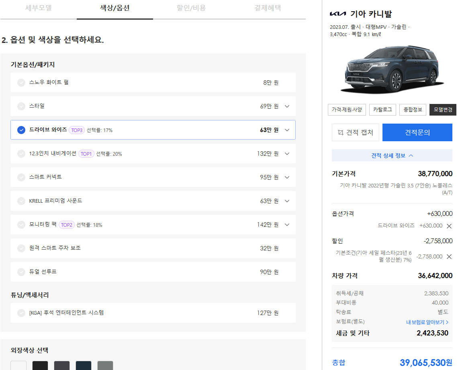The image size is (458, 370).
Task: Click 132만 원 price of 내비게이션
Action: pos(268,153)
